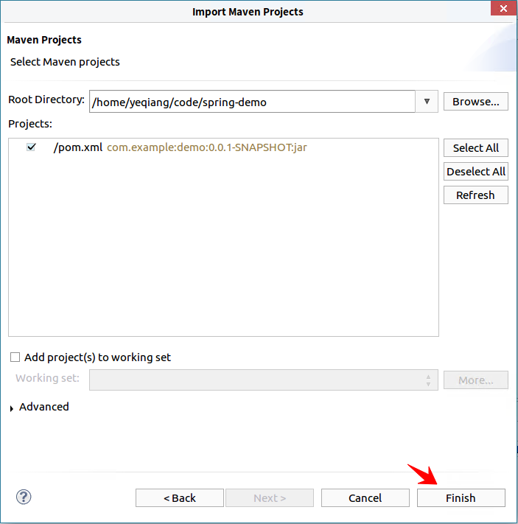Expand the Advanced section
The image size is (518, 524).
coord(12,408)
